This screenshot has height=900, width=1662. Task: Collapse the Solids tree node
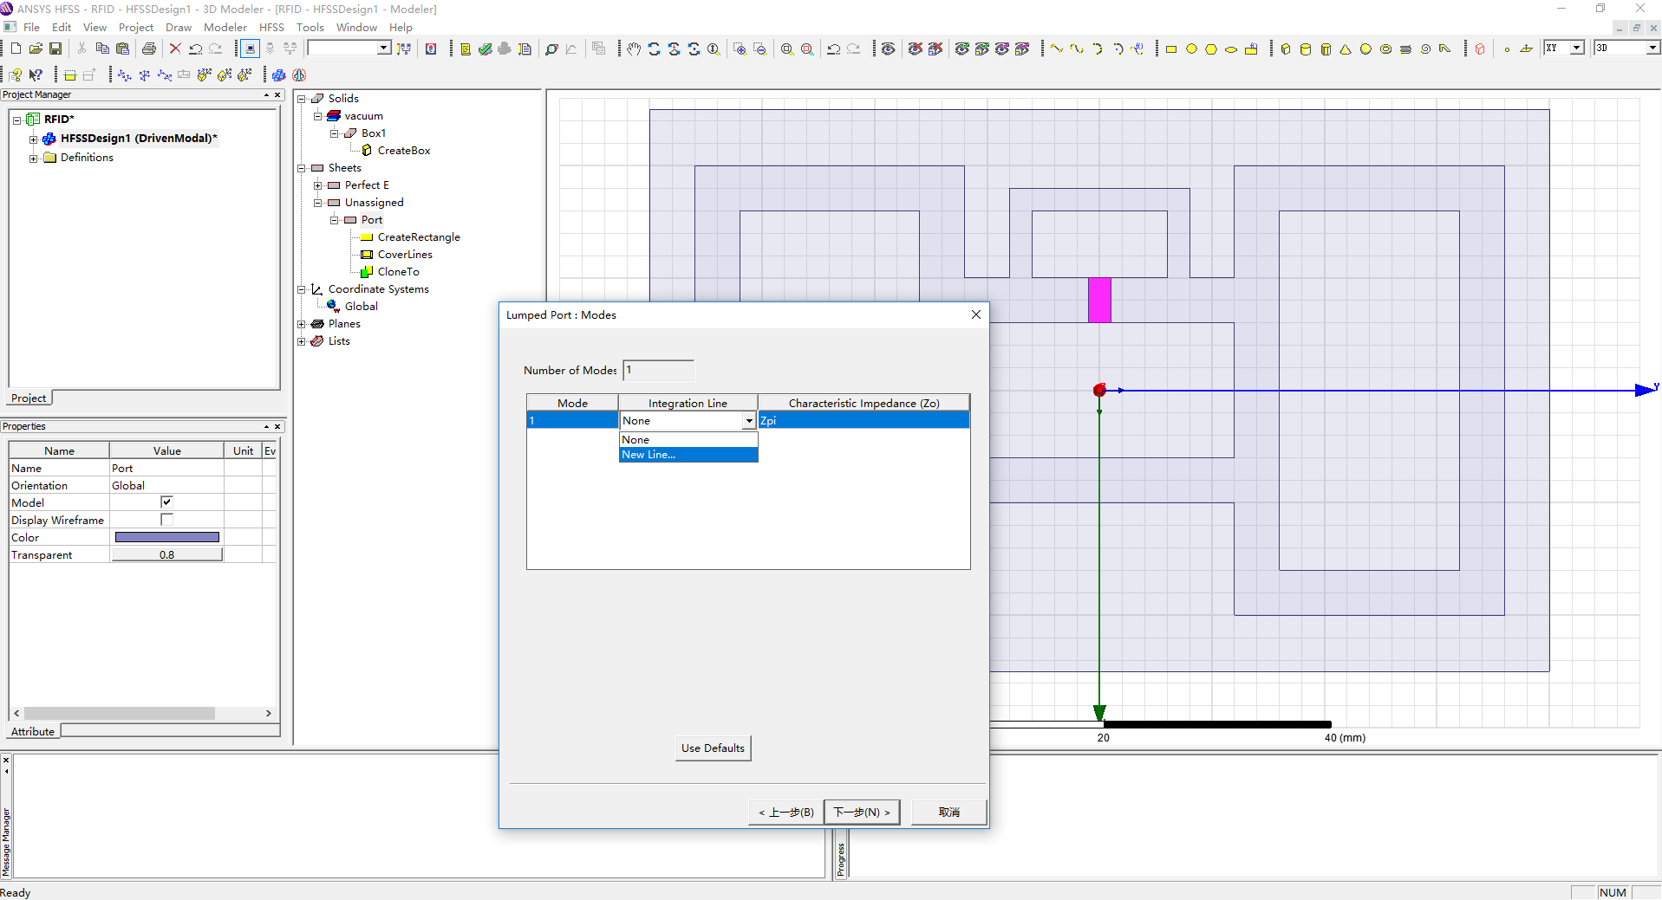pos(302,99)
